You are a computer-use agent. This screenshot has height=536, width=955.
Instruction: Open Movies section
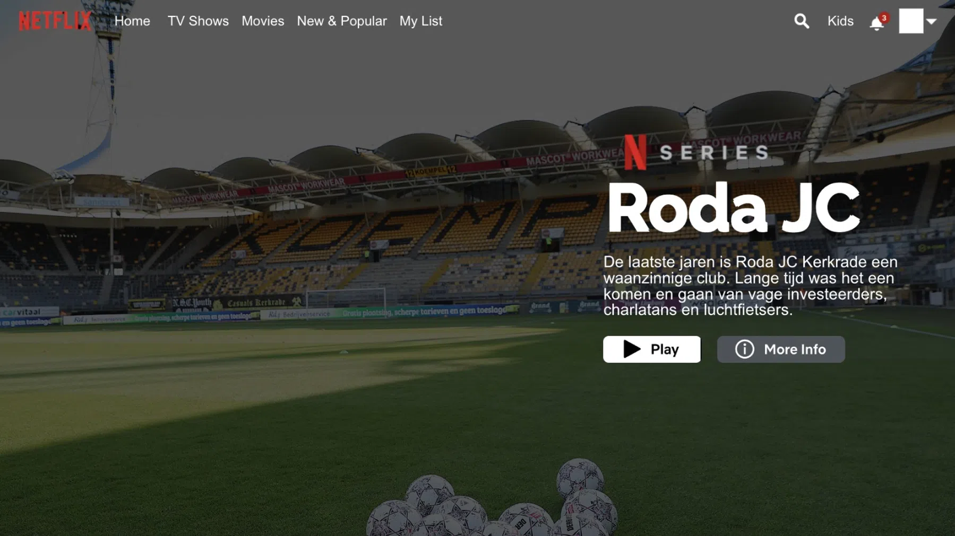coord(263,21)
